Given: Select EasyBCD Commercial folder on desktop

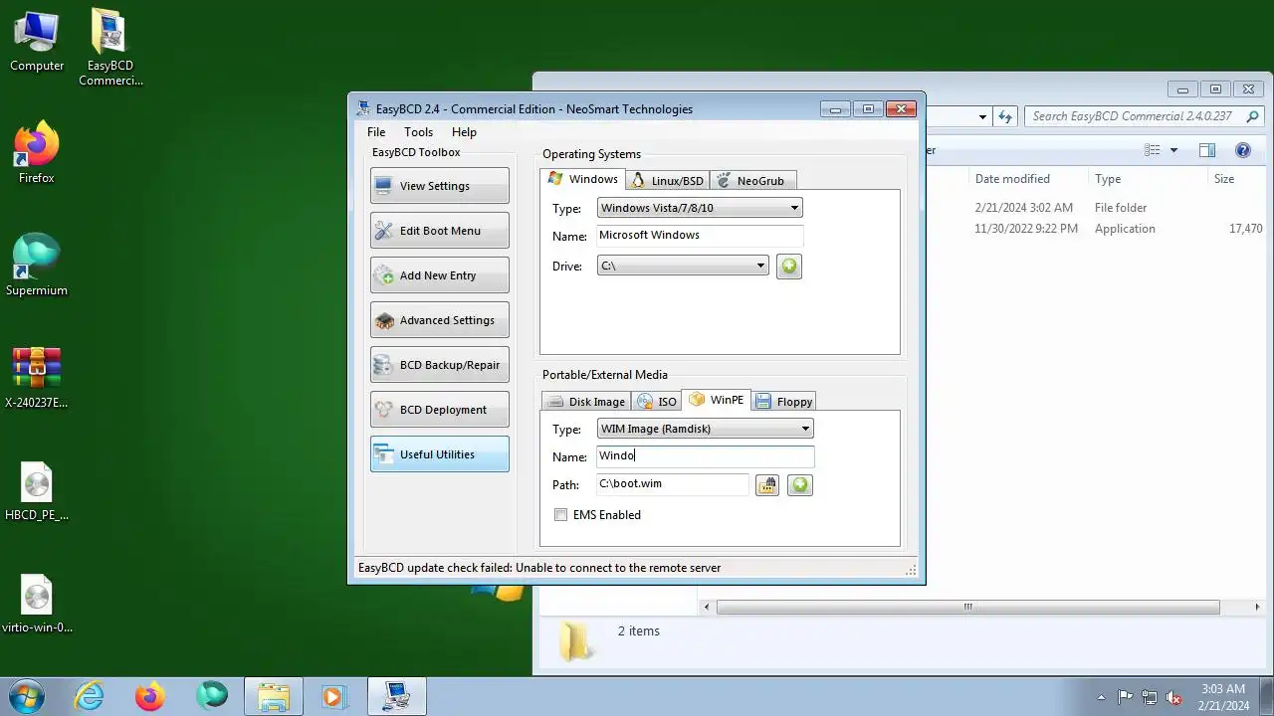Looking at the screenshot, I should (110, 48).
